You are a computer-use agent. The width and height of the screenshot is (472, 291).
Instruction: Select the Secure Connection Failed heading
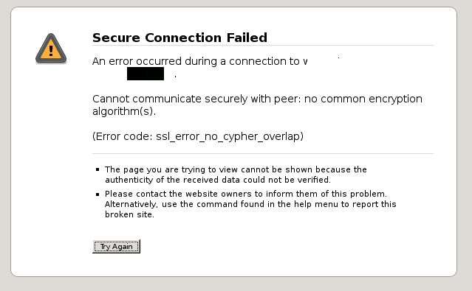click(179, 38)
